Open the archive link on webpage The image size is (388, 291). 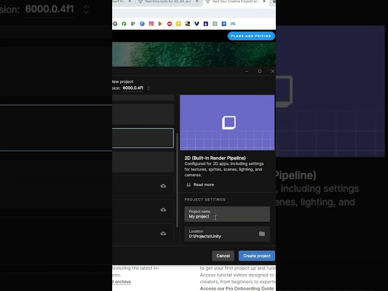pos(121,281)
